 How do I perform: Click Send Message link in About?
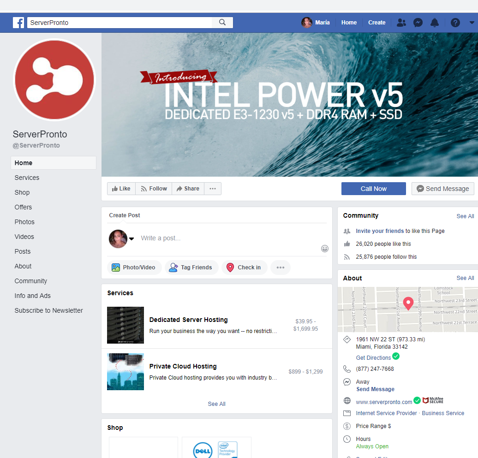[375, 389]
